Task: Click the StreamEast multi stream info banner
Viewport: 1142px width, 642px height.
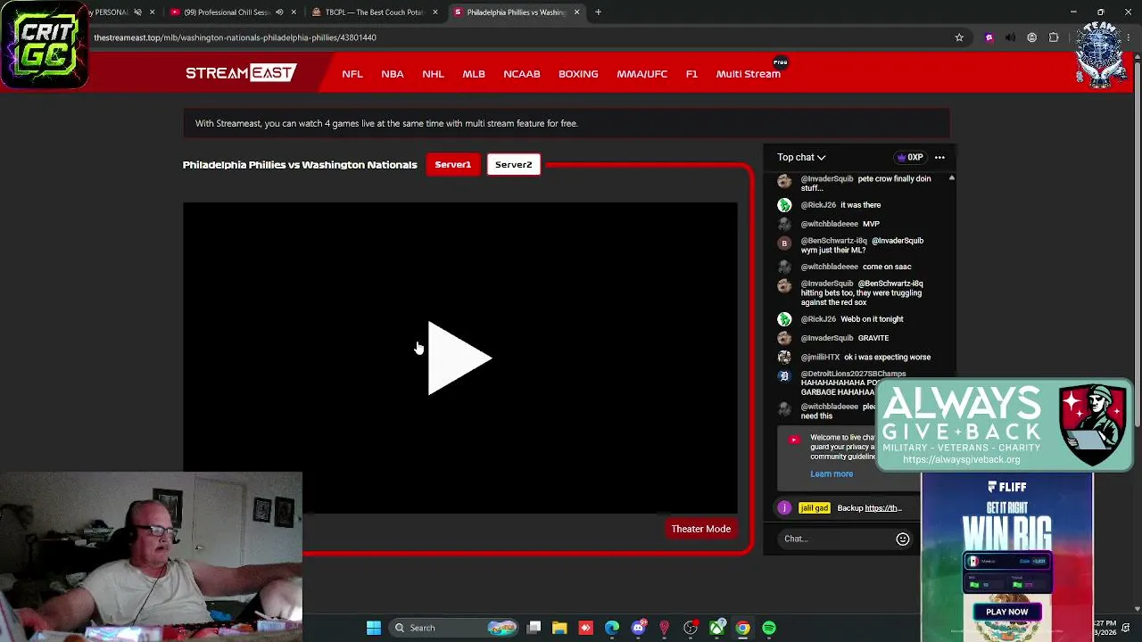Action: click(567, 123)
